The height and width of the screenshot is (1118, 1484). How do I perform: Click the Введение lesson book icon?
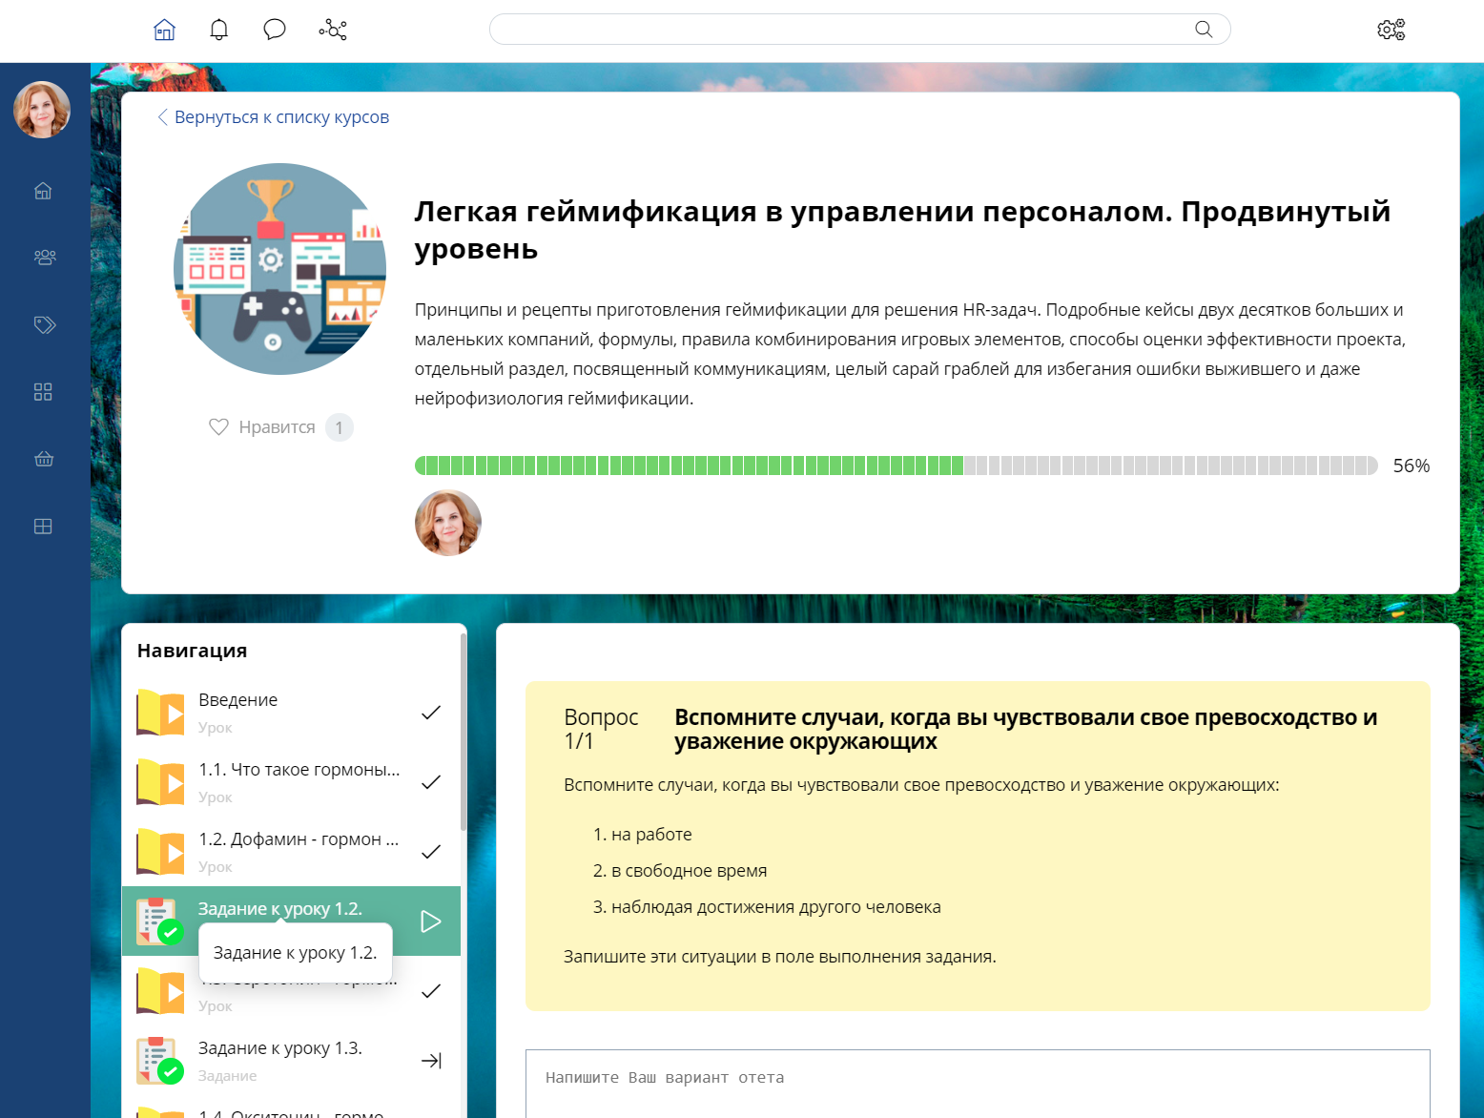pyautogui.click(x=160, y=713)
